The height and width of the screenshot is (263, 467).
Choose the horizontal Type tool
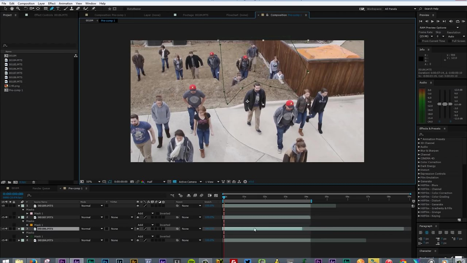pos(58,8)
